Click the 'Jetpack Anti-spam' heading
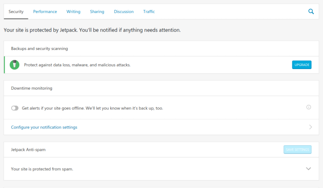Image resolution: width=323 pixels, height=188 pixels. tap(28, 150)
